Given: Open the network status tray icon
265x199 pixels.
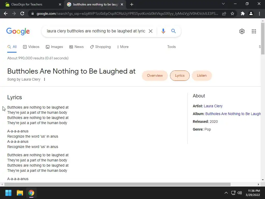Looking at the screenshot, I should (x=233, y=193).
